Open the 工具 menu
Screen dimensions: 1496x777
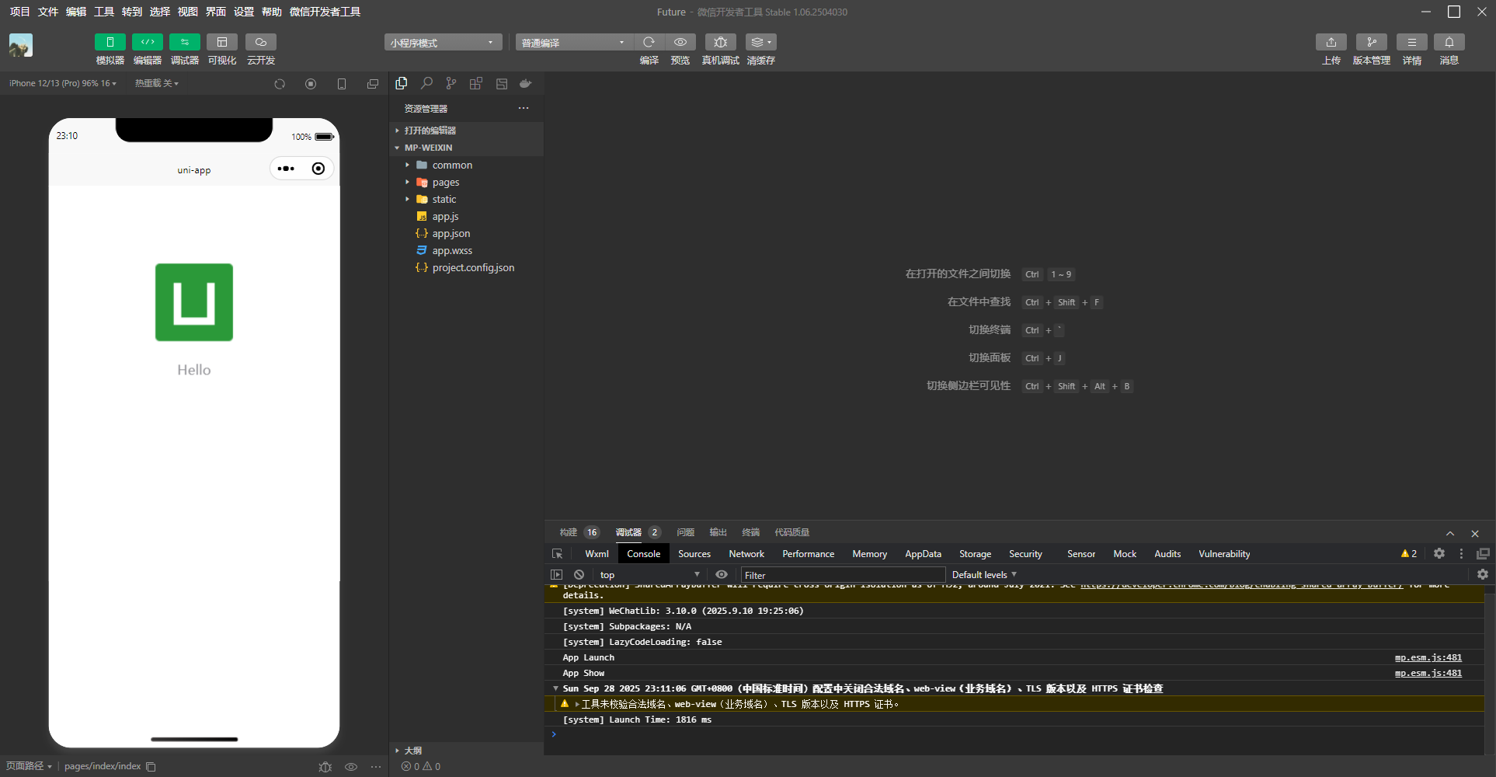coord(104,12)
